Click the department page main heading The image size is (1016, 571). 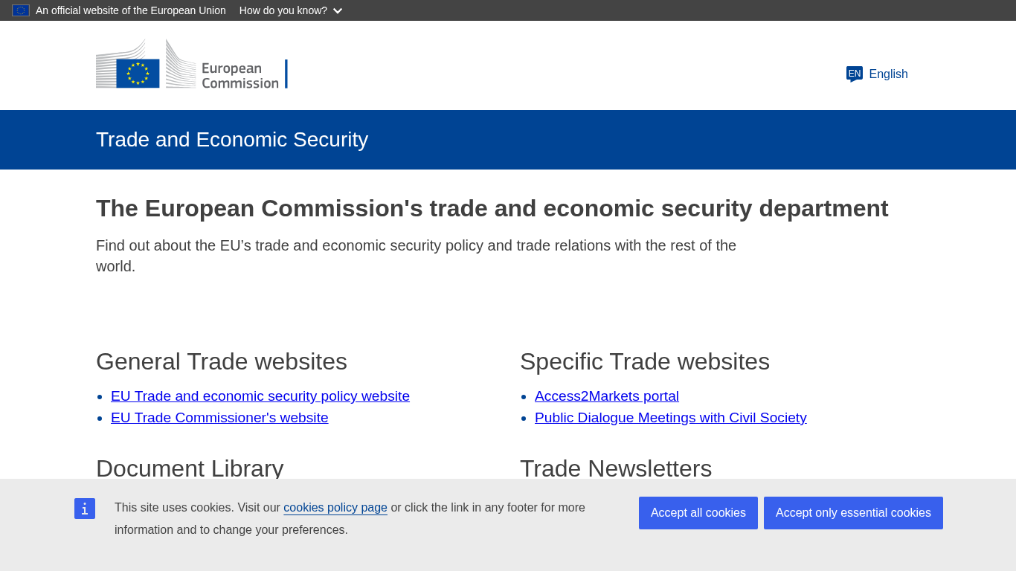(x=492, y=209)
